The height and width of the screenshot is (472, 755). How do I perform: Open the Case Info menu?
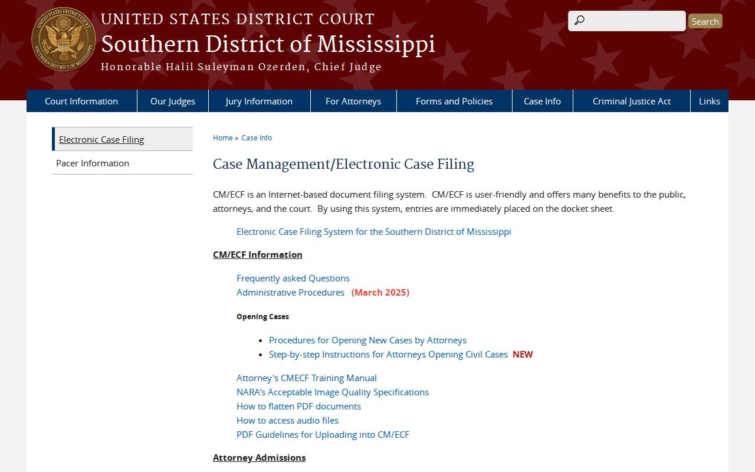(x=542, y=101)
